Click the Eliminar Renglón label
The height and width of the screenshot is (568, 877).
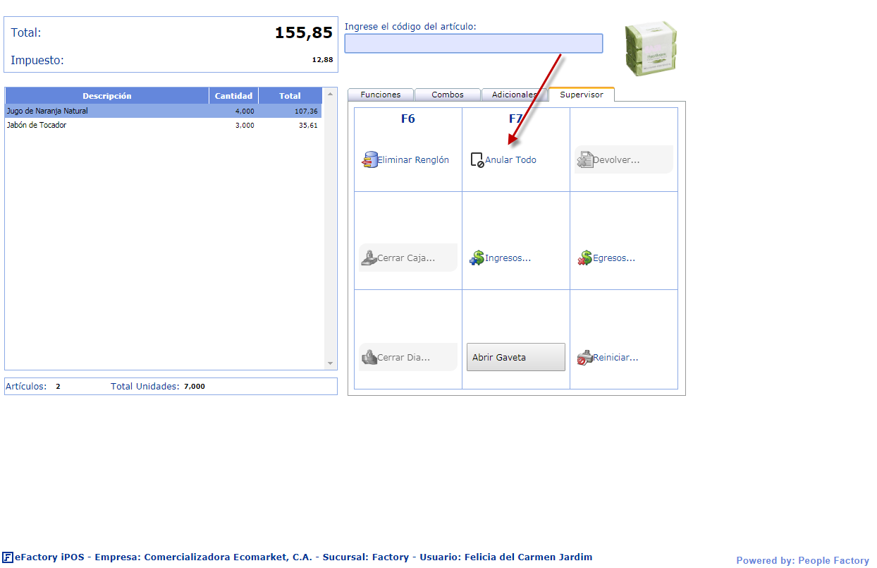click(x=413, y=160)
